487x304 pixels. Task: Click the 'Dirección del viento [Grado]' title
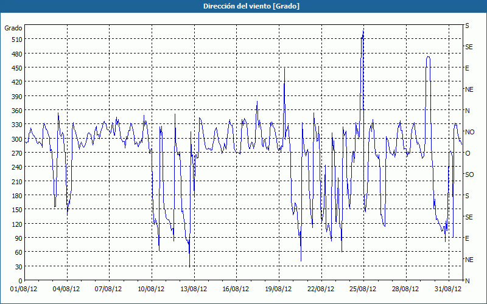(251, 6)
